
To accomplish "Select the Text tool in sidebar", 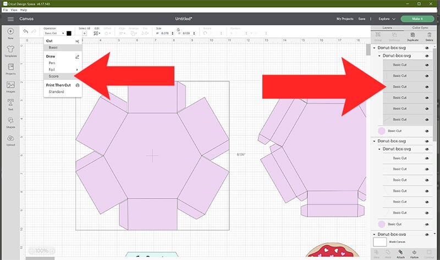I will tap(10, 103).
